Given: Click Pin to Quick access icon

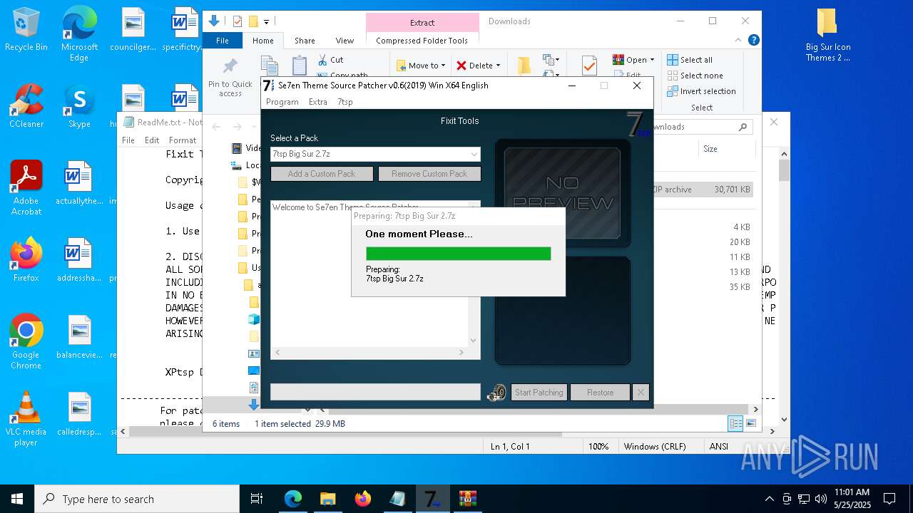Looking at the screenshot, I should coord(230,68).
